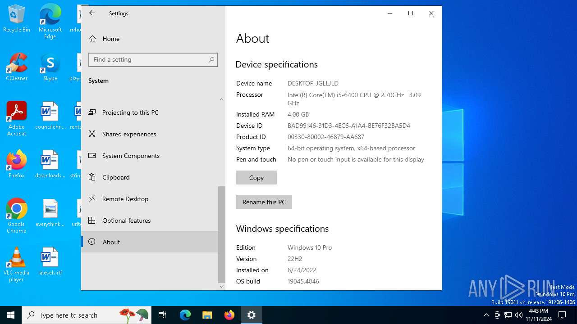Click the Clipboard icon in sidebar
The width and height of the screenshot is (577, 324).
pyautogui.click(x=92, y=177)
